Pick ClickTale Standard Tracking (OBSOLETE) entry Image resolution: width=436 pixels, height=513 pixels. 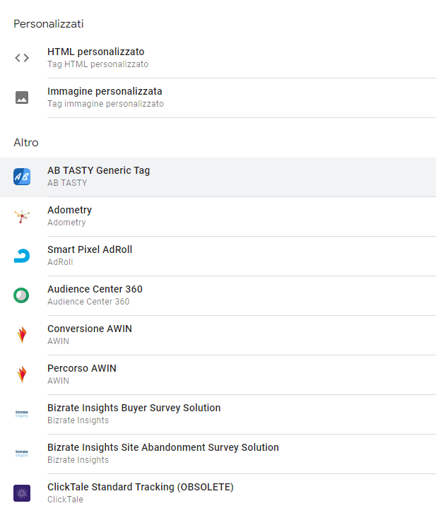coord(218,493)
